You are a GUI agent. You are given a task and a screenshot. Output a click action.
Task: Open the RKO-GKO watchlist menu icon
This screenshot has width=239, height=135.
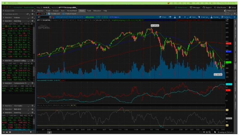click(x=32, y=109)
